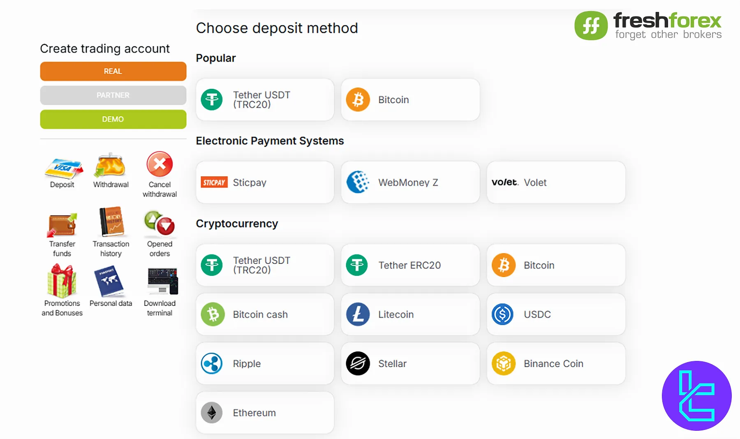740x439 pixels.
Task: Choose Ethereum as deposit method
Action: click(265, 413)
